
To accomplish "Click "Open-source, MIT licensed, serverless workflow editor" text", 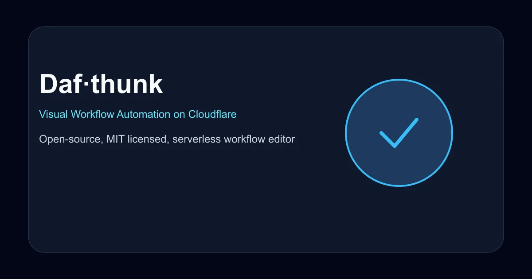I will pyautogui.click(x=167, y=139).
